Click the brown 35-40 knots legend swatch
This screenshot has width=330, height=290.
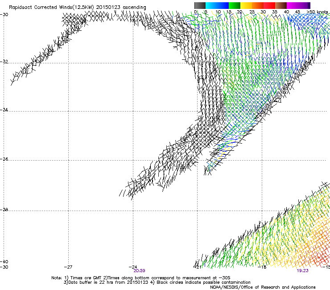(281, 5)
